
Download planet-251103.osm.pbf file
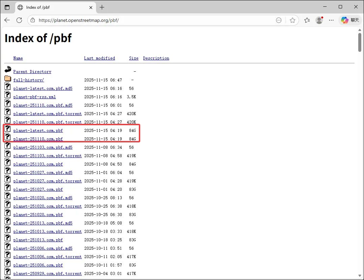38,164
